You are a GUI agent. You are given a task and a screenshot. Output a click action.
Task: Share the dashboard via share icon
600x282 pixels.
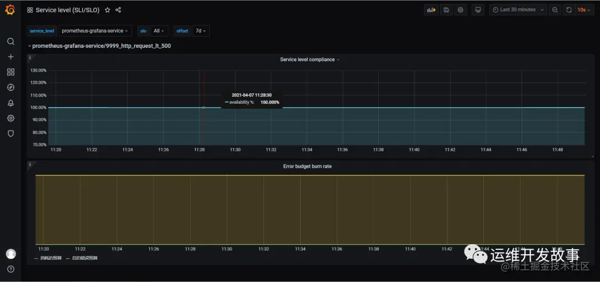point(118,11)
